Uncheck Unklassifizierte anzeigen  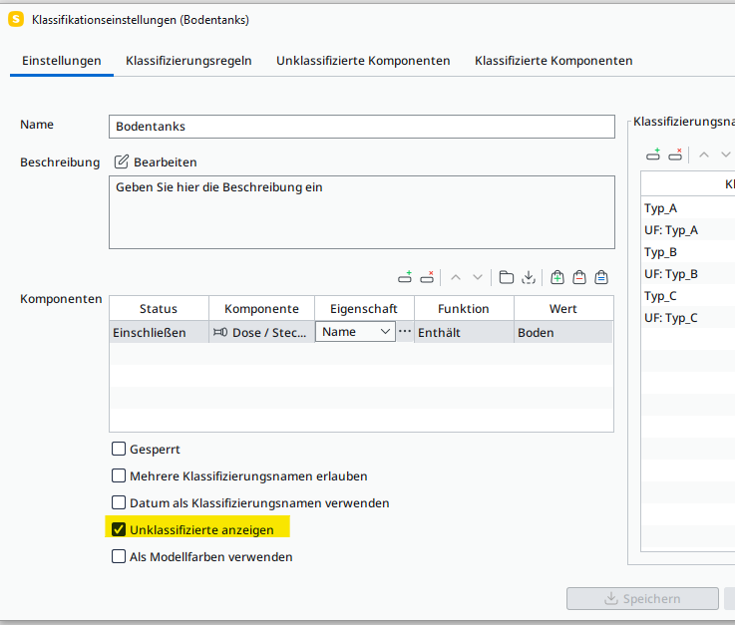(x=119, y=530)
